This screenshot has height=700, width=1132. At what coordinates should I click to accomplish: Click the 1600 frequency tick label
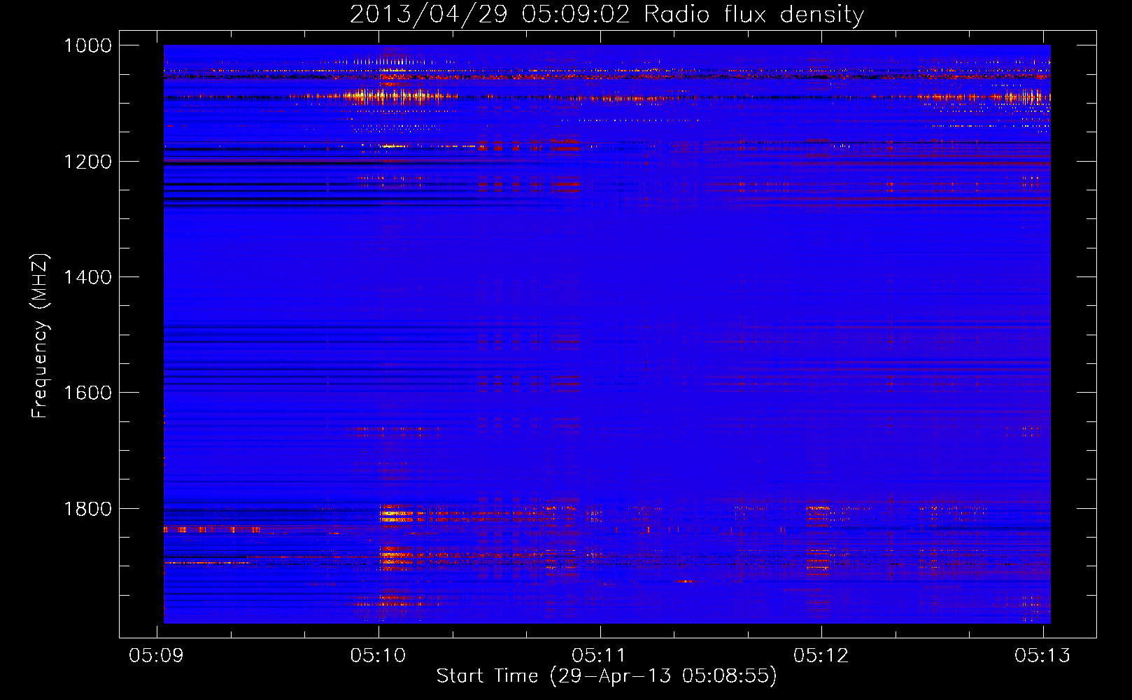point(87,393)
